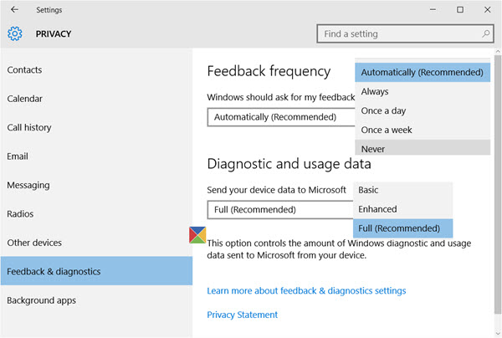The image size is (502, 338).
Task: Click the Privacy gear icon
Action: [x=15, y=33]
